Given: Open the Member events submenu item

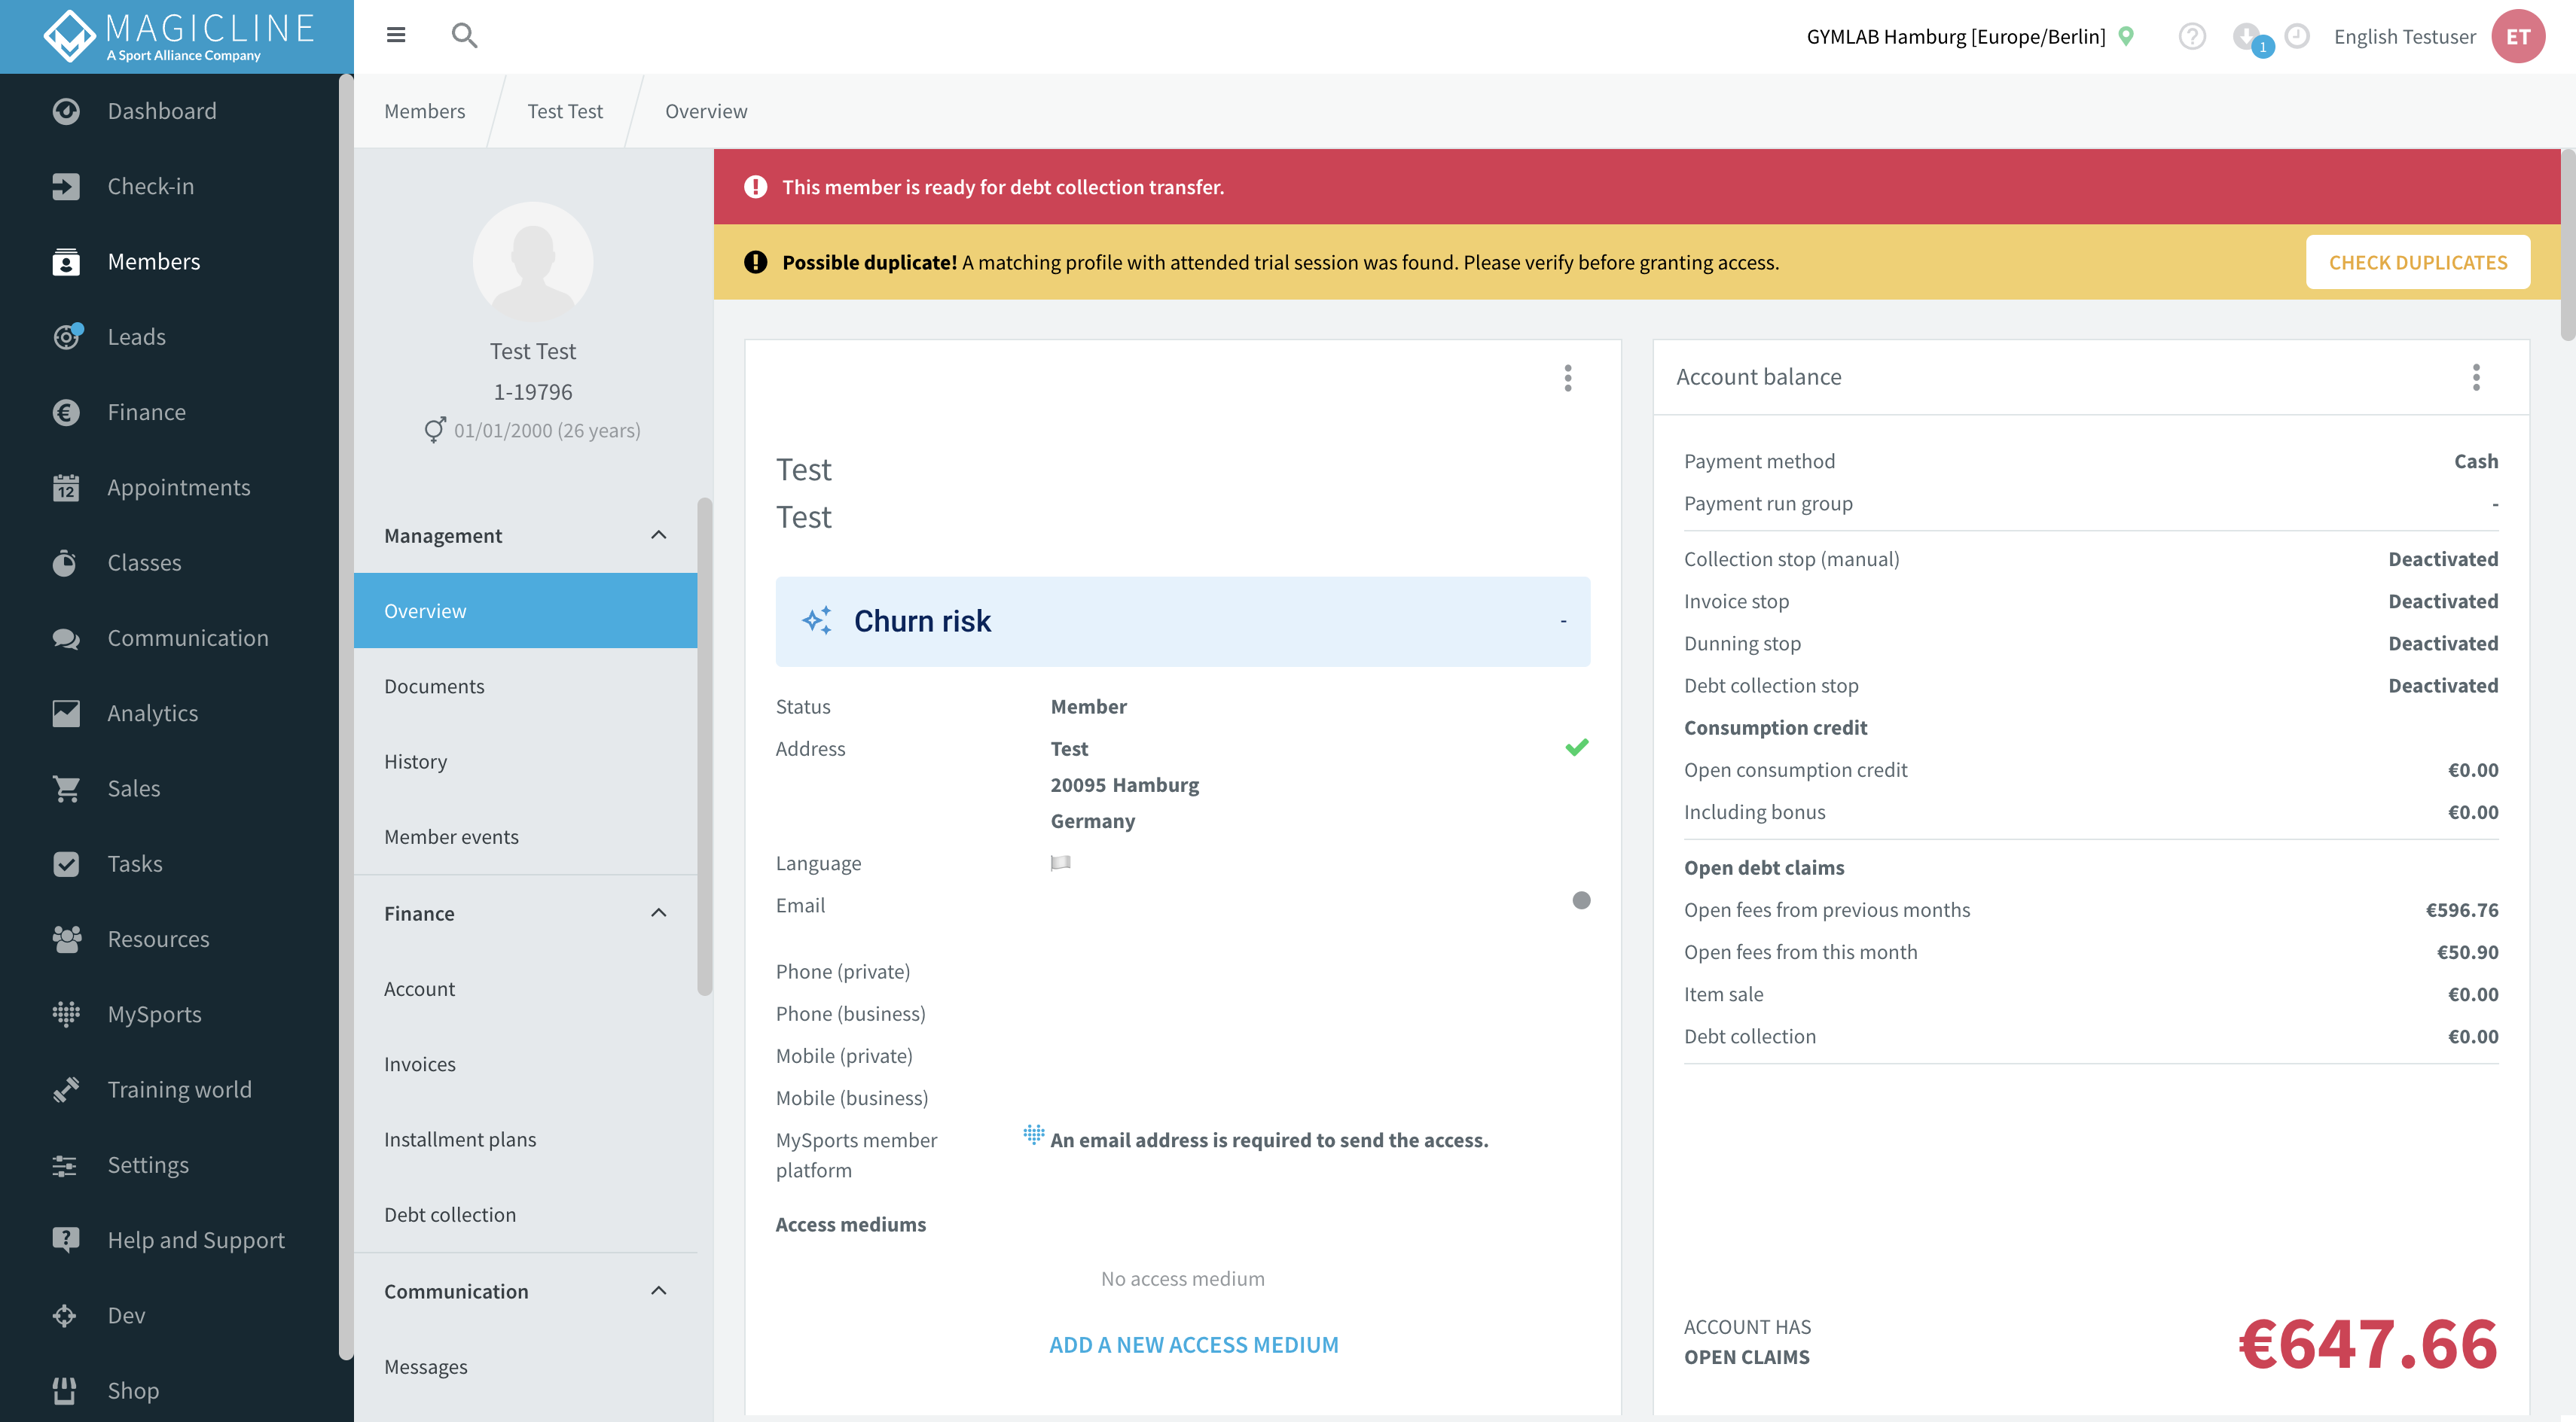Looking at the screenshot, I should (525, 836).
